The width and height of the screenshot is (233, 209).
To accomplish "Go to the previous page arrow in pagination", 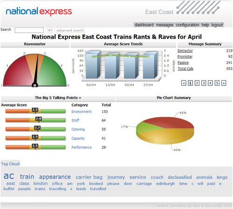I will click(x=184, y=83).
